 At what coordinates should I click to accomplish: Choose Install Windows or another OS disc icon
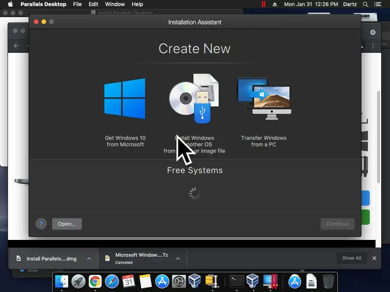[x=194, y=98]
